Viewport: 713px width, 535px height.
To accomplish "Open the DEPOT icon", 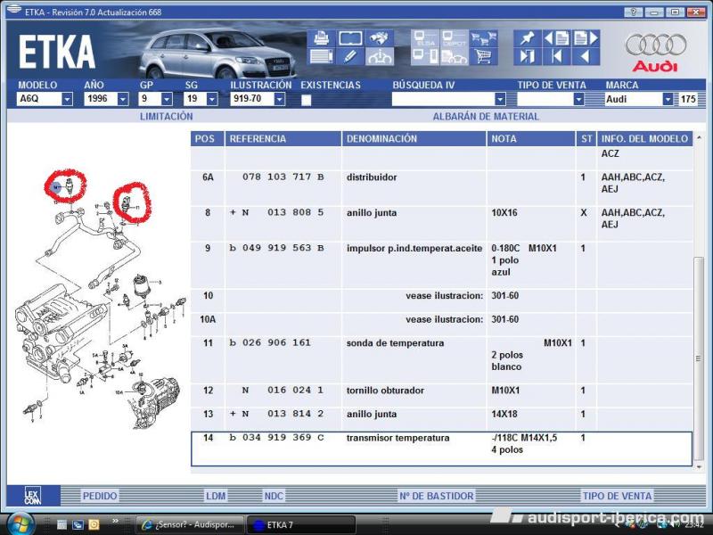I will 455,38.
